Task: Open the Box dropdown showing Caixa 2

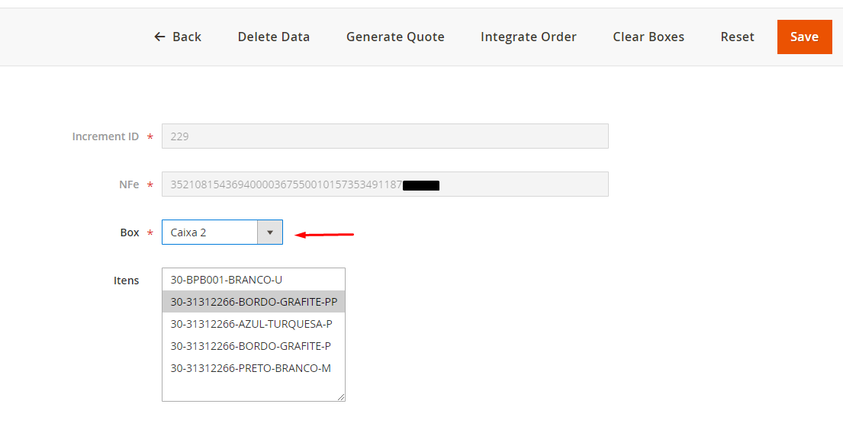Action: click(x=211, y=232)
